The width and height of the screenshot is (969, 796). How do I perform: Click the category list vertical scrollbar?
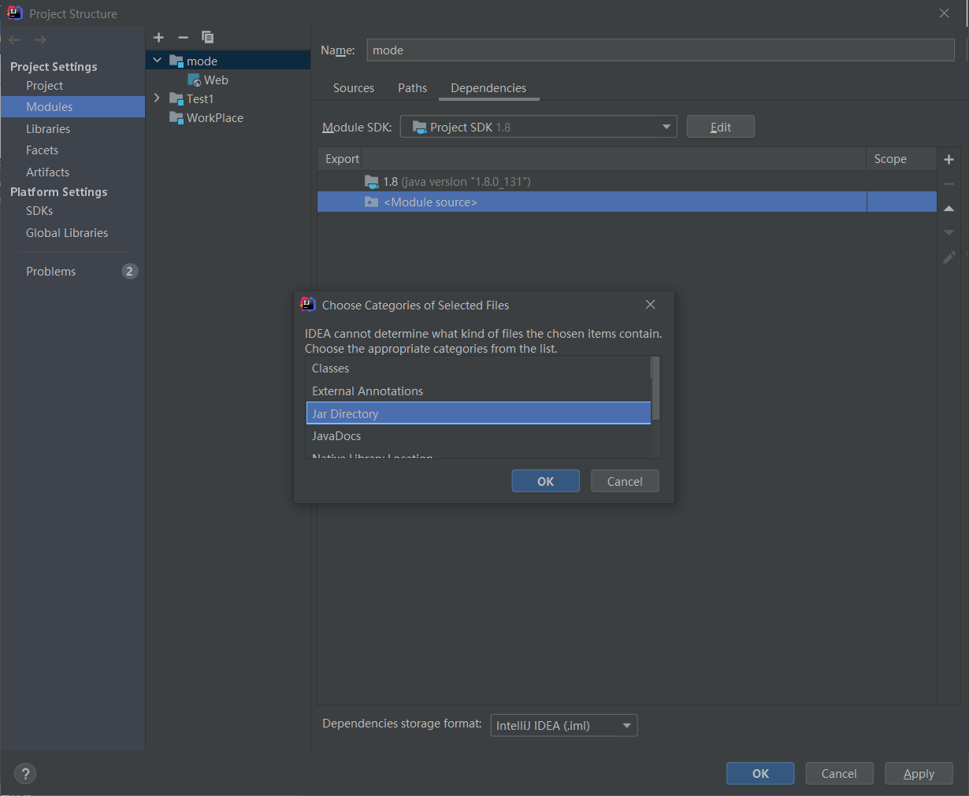coord(655,389)
